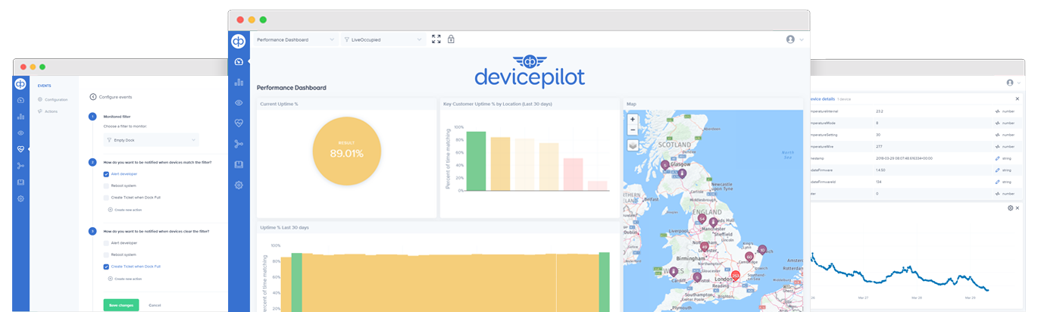Open the Performance Dashboard dropdown

[x=295, y=39]
